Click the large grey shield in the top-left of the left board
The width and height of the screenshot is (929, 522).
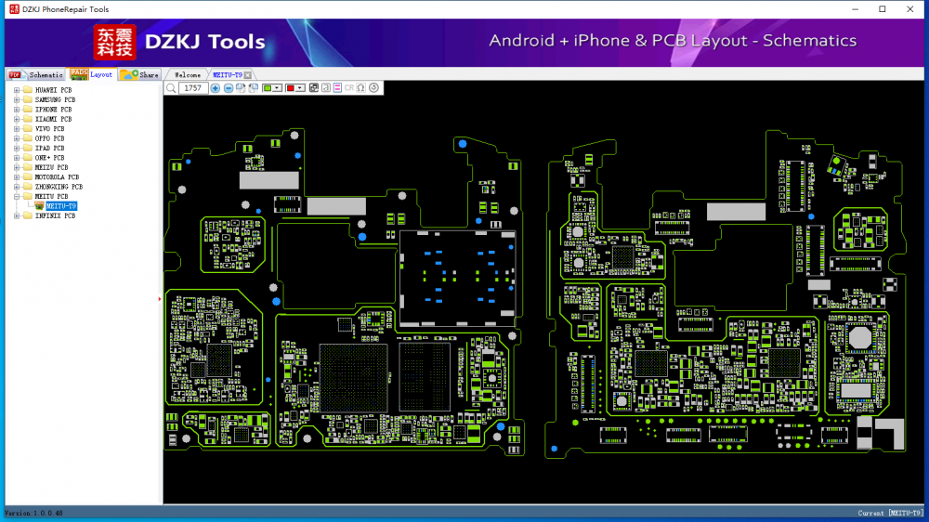[x=269, y=180]
